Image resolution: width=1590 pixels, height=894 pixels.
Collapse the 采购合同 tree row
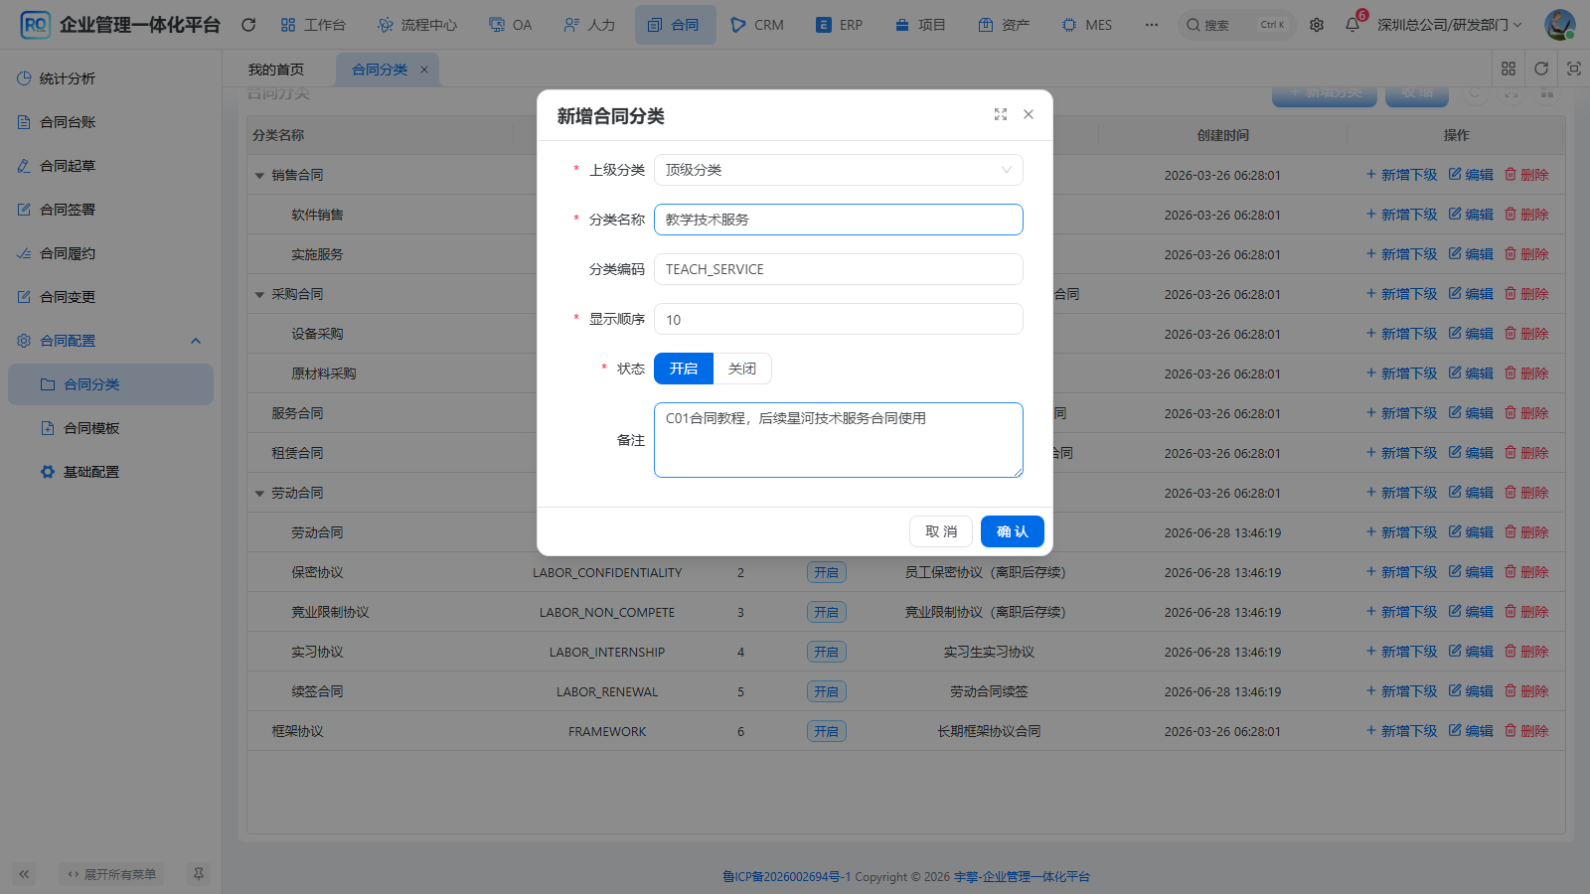click(x=259, y=295)
